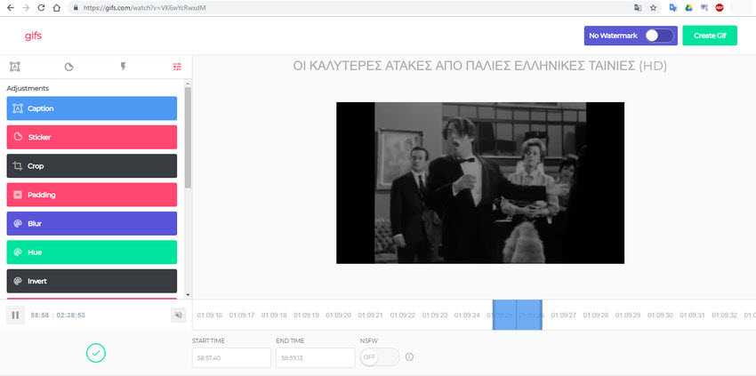756x376 pixels.
Task: Focus the End Time input field
Action: point(316,357)
